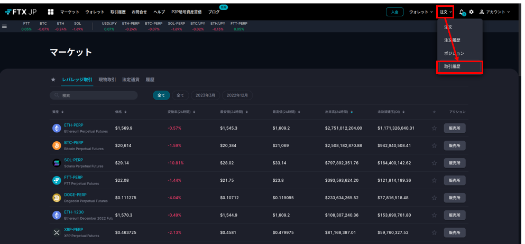Click the SOL-PERP Solana coin icon
Viewport: 525px width, 244px height.
pyautogui.click(x=57, y=163)
